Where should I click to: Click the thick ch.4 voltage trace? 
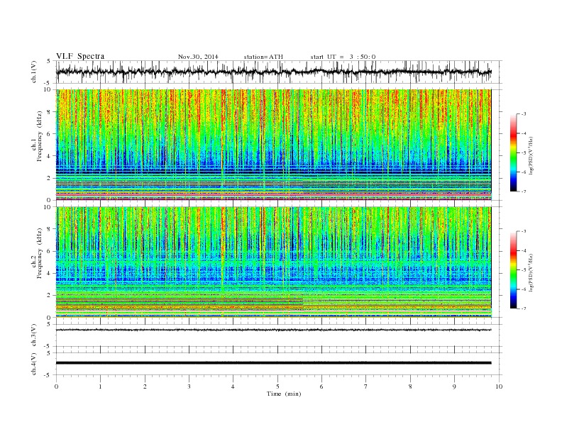pyautogui.click(x=273, y=363)
